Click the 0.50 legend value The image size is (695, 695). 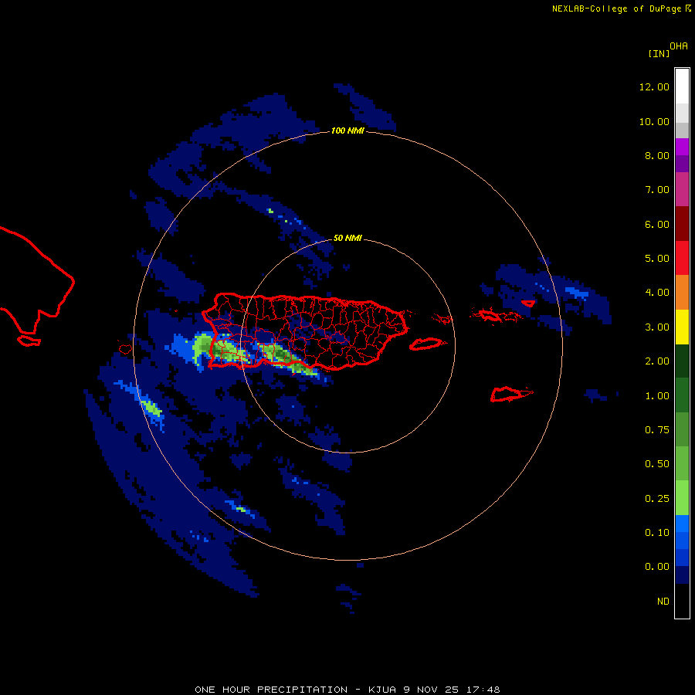click(657, 464)
